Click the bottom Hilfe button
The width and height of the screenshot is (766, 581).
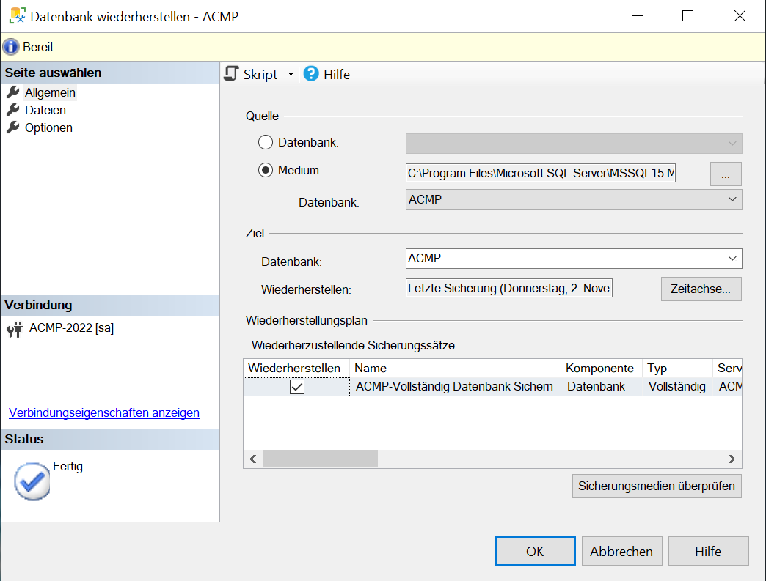(x=708, y=551)
